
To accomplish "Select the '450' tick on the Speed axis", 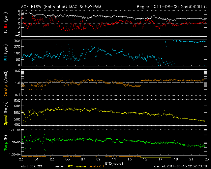I will coord(17,124).
